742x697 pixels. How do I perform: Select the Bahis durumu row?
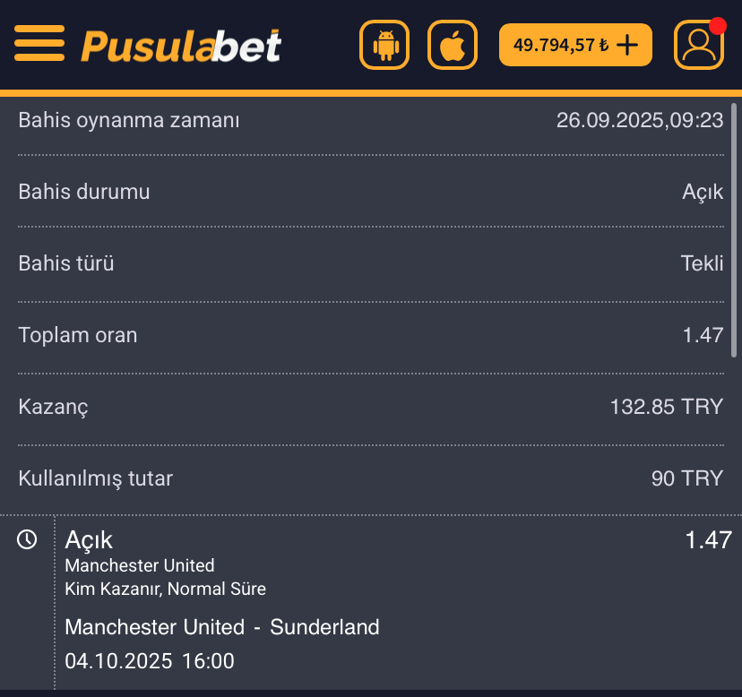(x=370, y=192)
